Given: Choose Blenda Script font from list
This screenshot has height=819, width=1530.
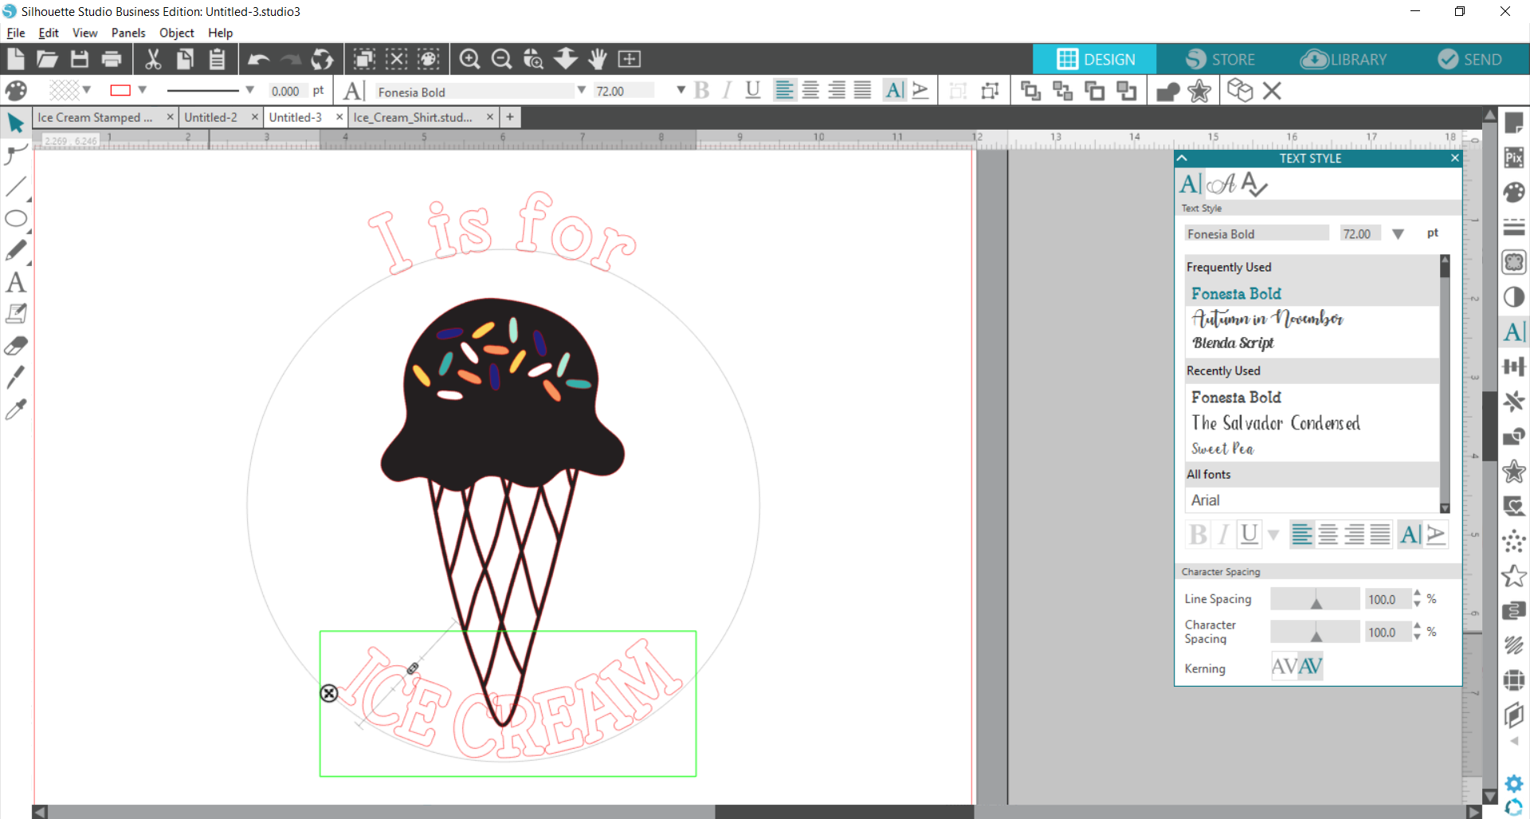Looking at the screenshot, I should [x=1233, y=343].
